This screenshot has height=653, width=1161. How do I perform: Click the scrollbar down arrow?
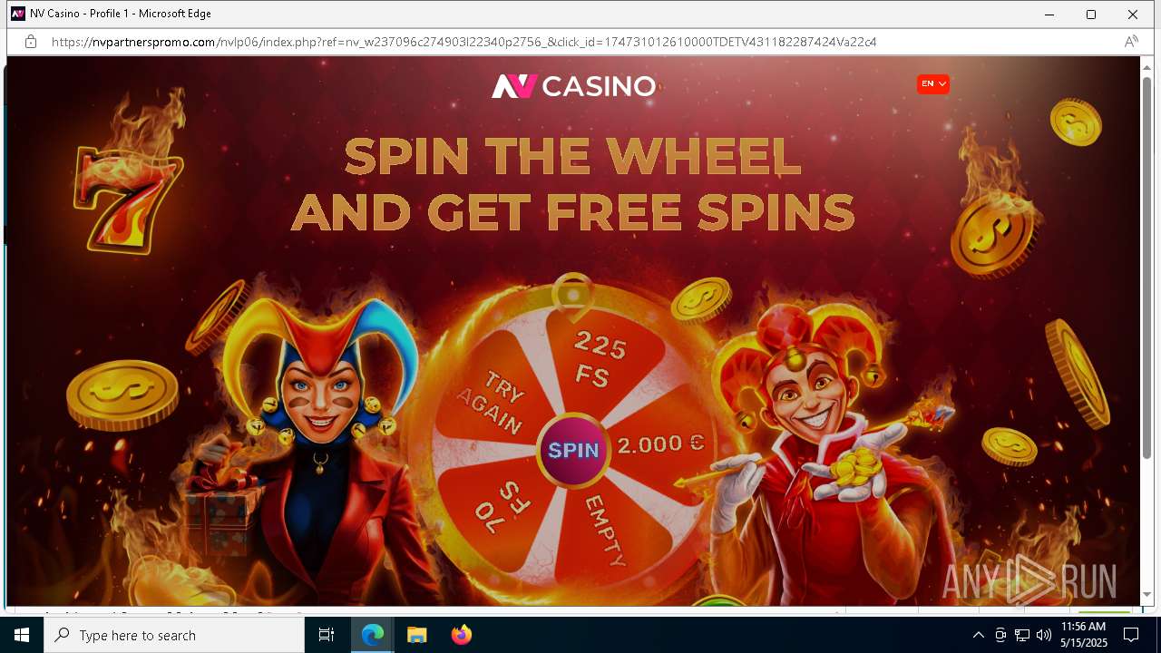click(1146, 595)
